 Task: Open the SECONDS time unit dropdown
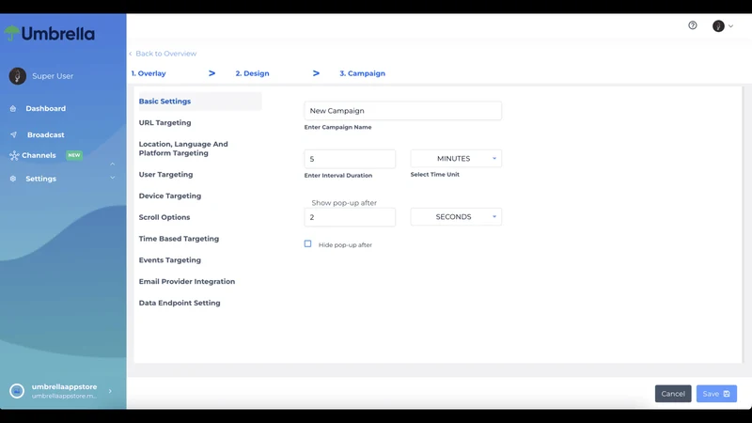456,217
